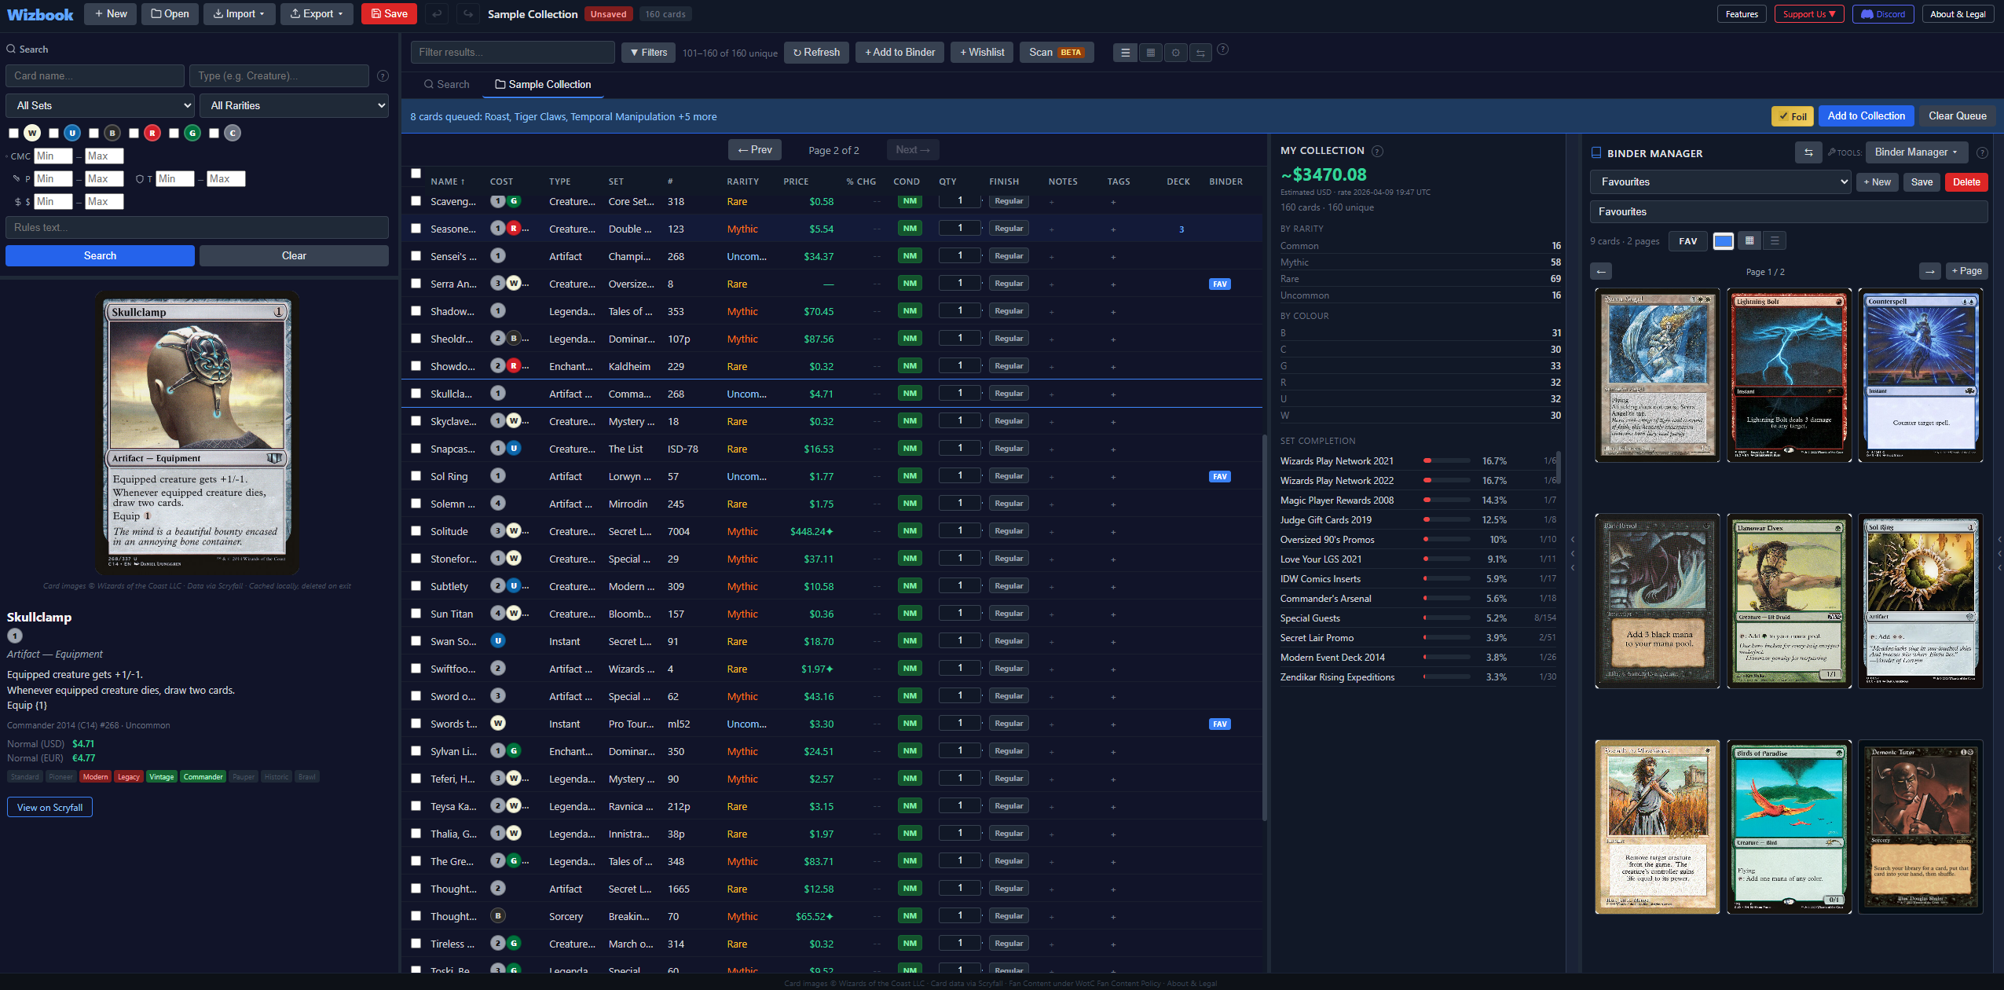Switch to the Search tab

tap(446, 84)
